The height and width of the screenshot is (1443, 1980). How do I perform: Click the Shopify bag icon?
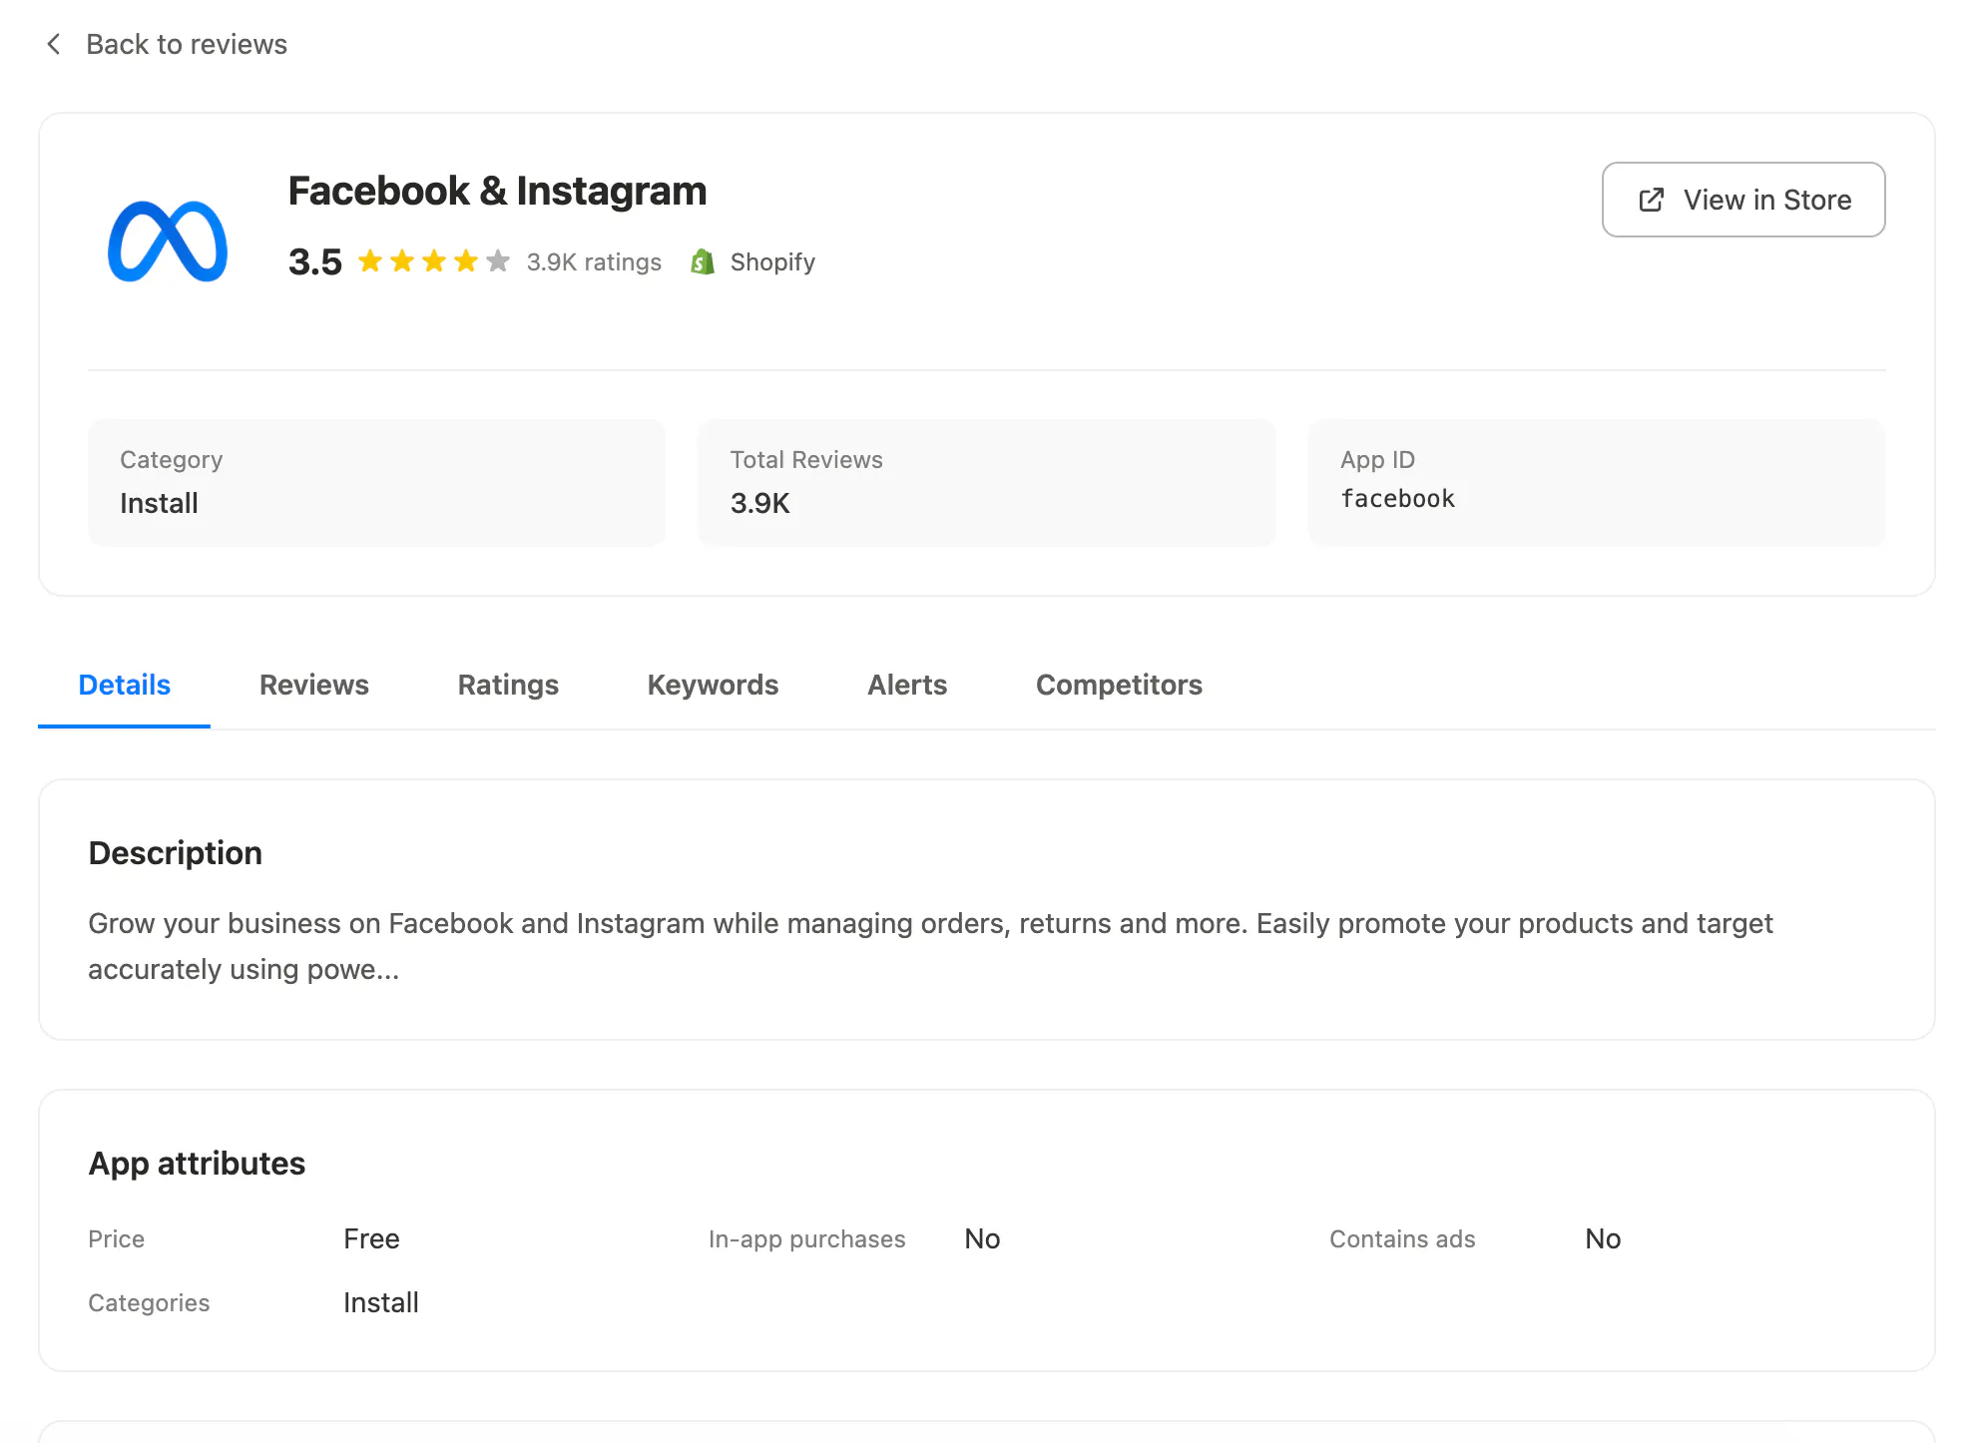pos(703,261)
